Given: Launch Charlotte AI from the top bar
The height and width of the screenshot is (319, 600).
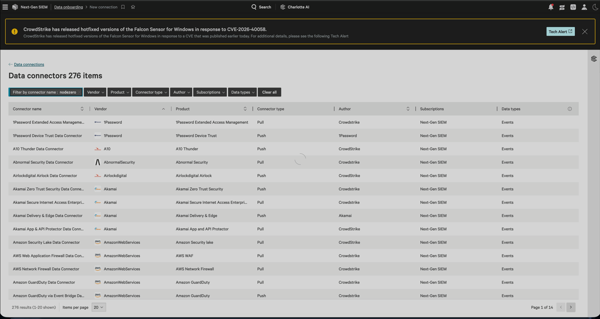Looking at the screenshot, I should 295,7.
